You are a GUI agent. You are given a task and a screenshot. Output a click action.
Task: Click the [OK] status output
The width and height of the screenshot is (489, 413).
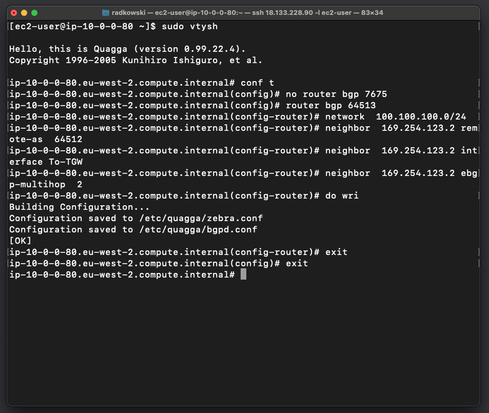(21, 241)
